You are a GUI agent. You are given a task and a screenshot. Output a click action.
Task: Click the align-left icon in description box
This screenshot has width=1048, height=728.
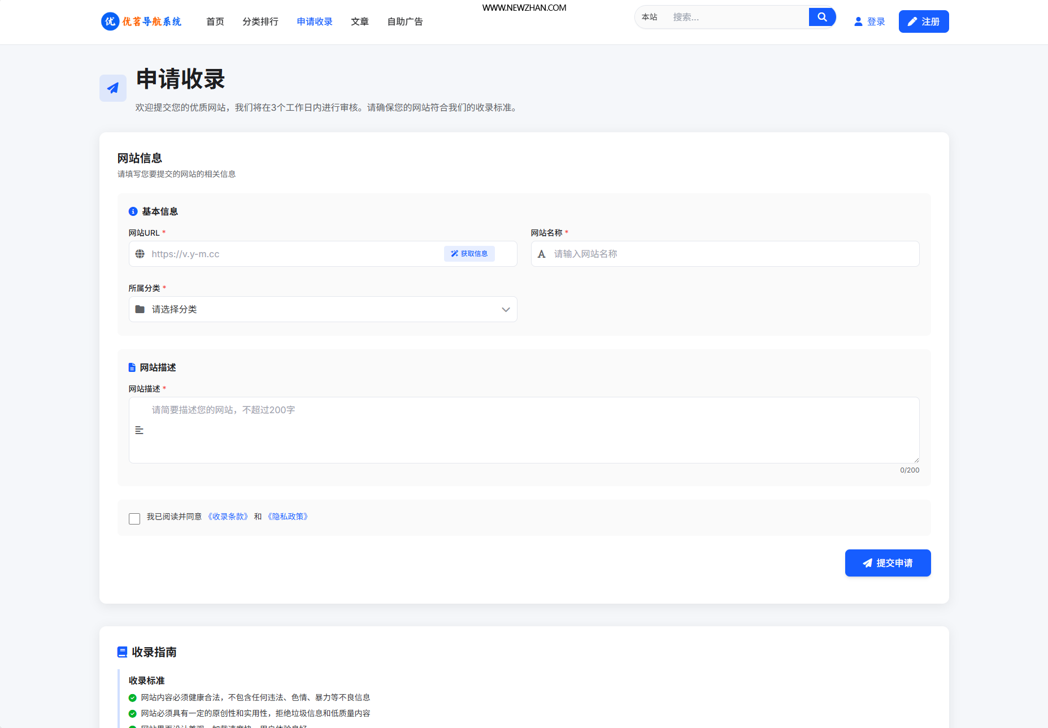click(140, 430)
